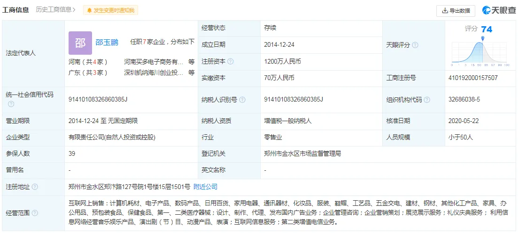Click unified credit code value in second column
Screen dimensions: 518x233
pyautogui.click(x=98, y=99)
